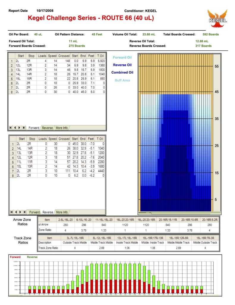The image size is (235, 305).
Task: Open More Info tab in upper table
Action: [62, 128]
